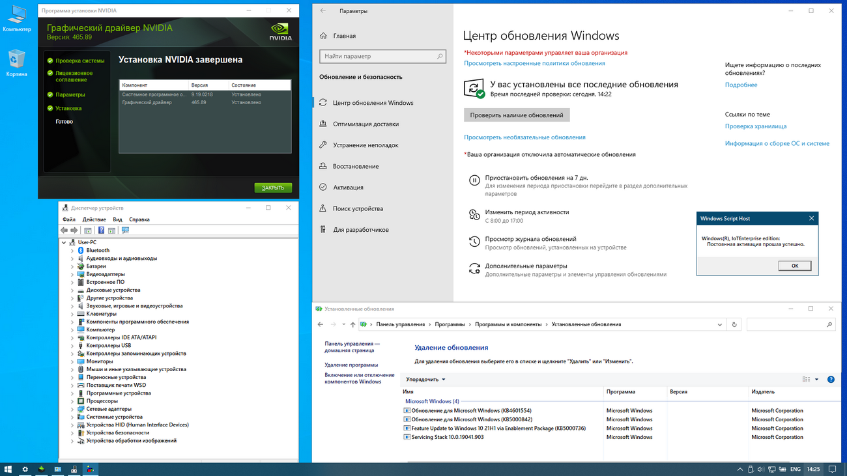Image resolution: width=847 pixels, height=476 pixels.
Task: Click the Поиск устройства sidebar icon
Action: (x=323, y=208)
